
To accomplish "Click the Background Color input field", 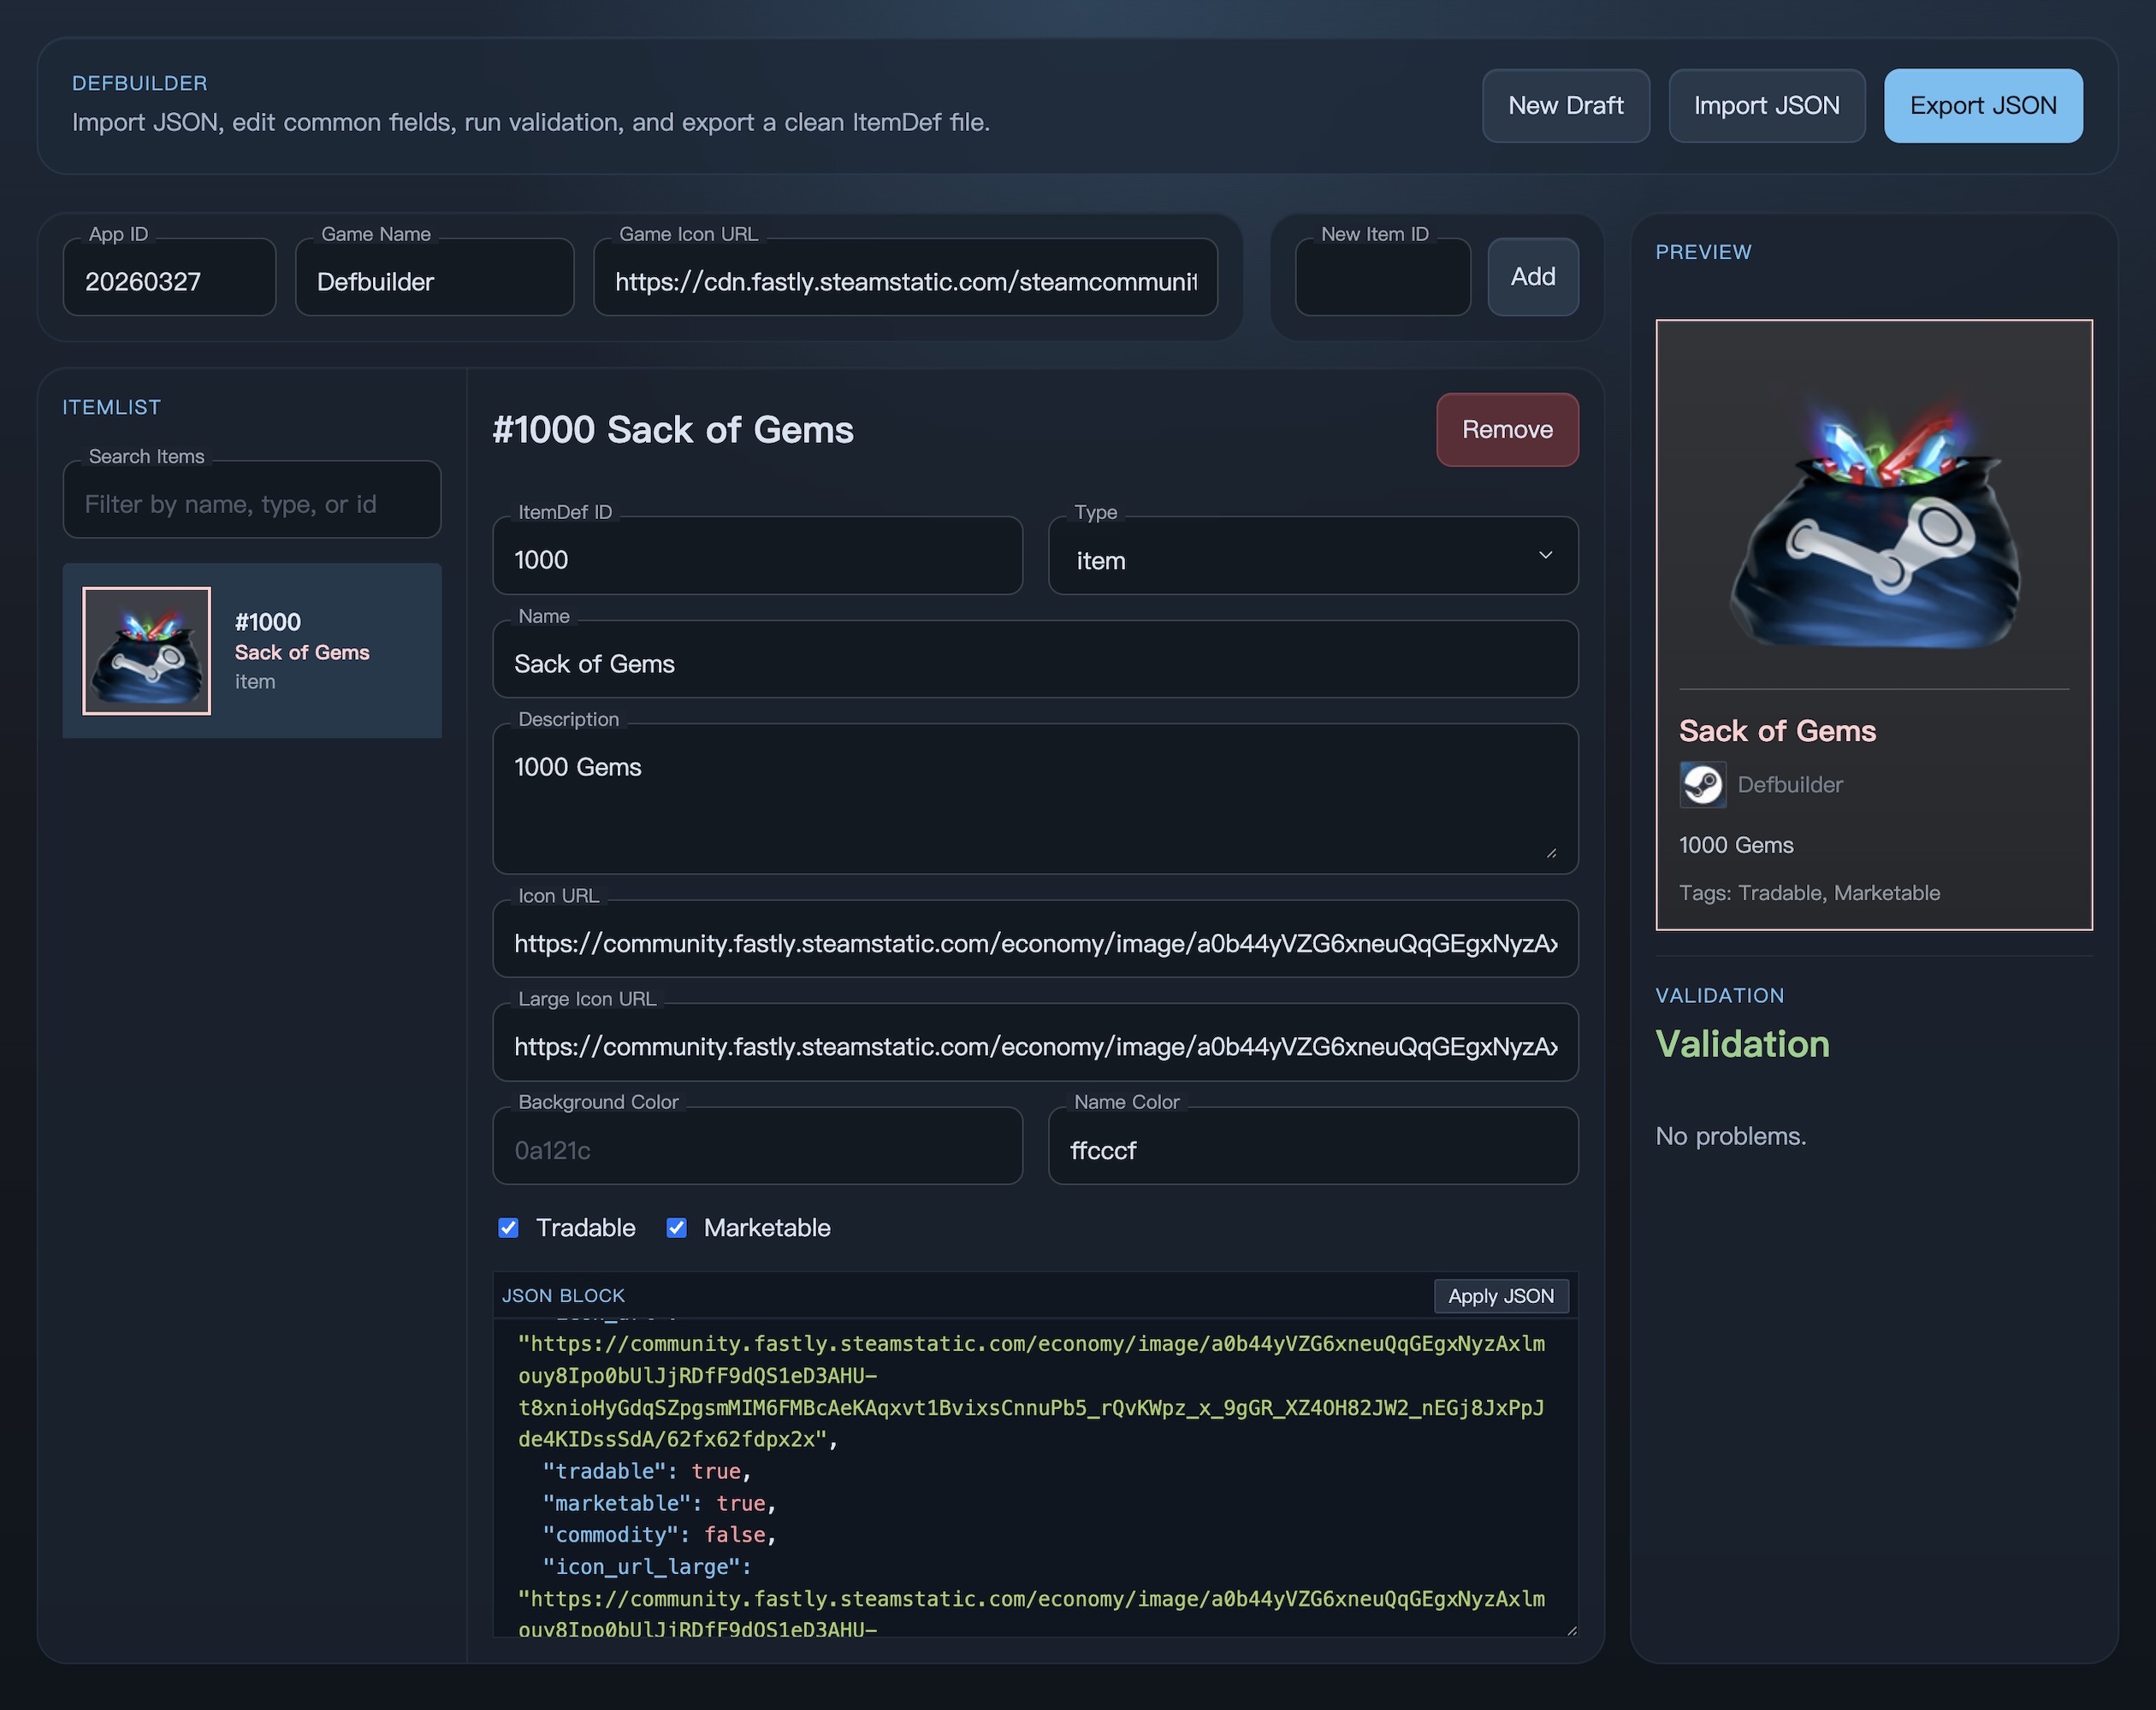I will pyautogui.click(x=757, y=1150).
